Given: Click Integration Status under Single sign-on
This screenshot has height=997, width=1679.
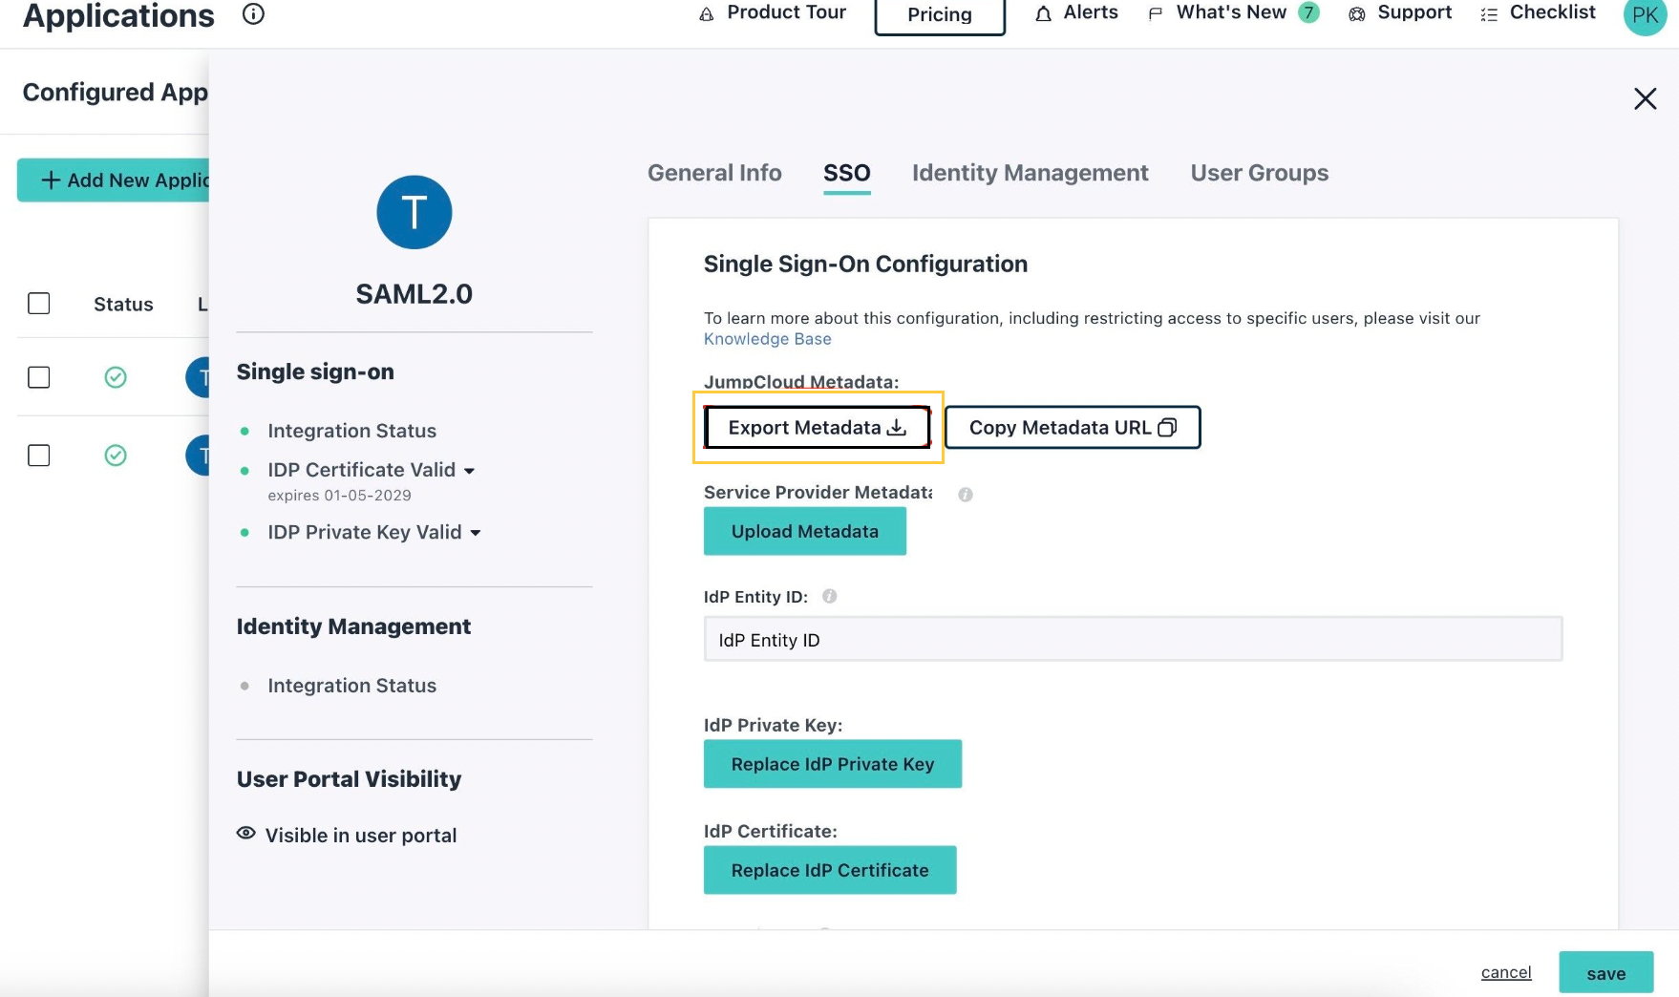Looking at the screenshot, I should [351, 431].
